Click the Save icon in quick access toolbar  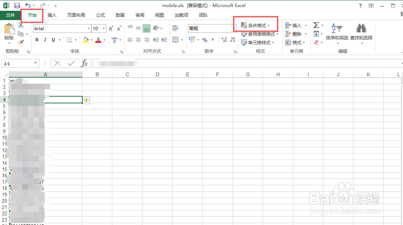[x=17, y=5]
